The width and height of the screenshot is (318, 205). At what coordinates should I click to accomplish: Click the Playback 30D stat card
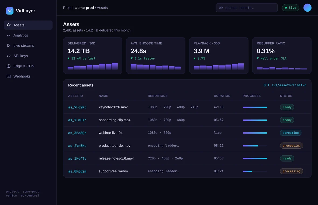pos(219,55)
